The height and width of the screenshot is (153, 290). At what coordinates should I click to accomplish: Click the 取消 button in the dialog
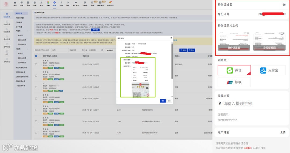[169, 101]
